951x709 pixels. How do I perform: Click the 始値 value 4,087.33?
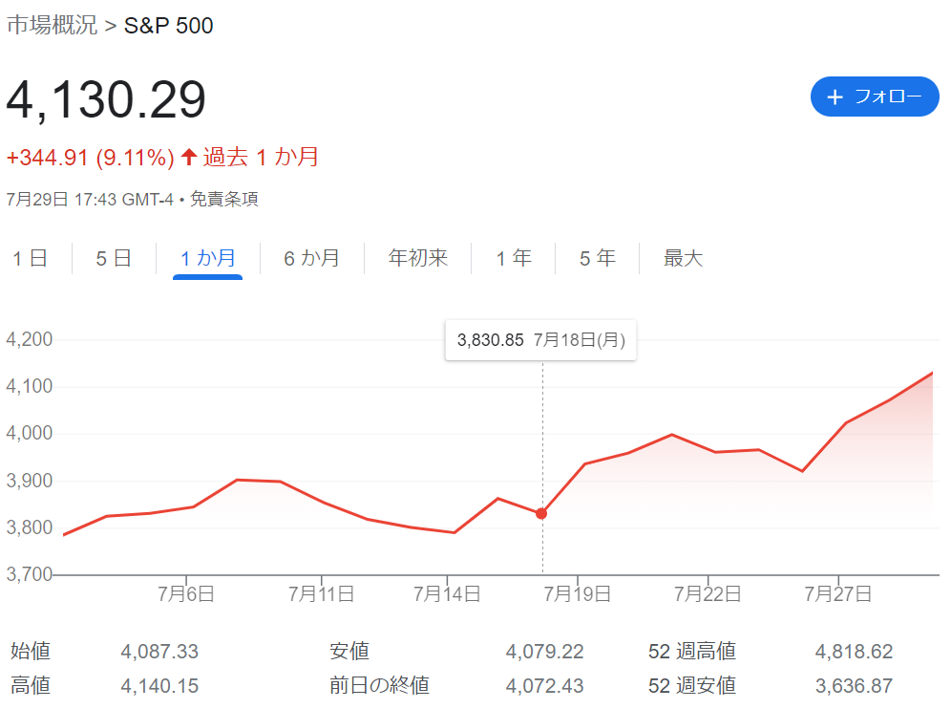click(159, 652)
